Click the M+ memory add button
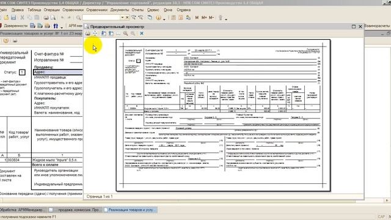This screenshot has width=391, height=220. (x=204, y=18)
